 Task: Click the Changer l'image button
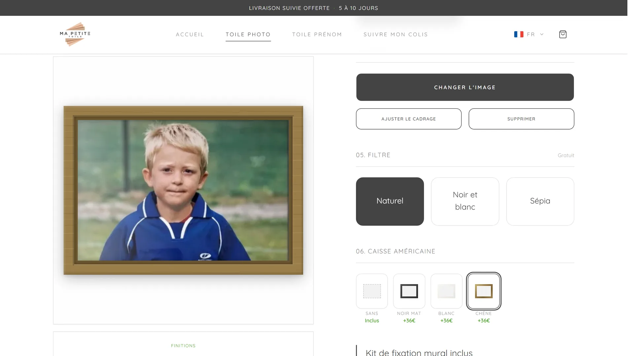click(465, 87)
